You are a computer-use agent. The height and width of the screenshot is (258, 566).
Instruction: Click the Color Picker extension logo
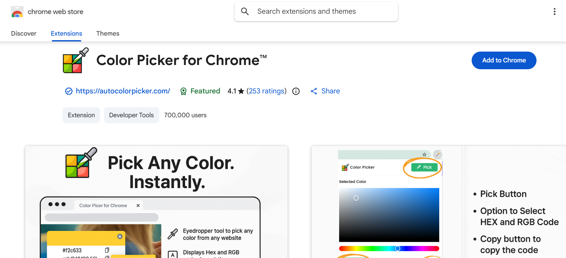(76, 60)
